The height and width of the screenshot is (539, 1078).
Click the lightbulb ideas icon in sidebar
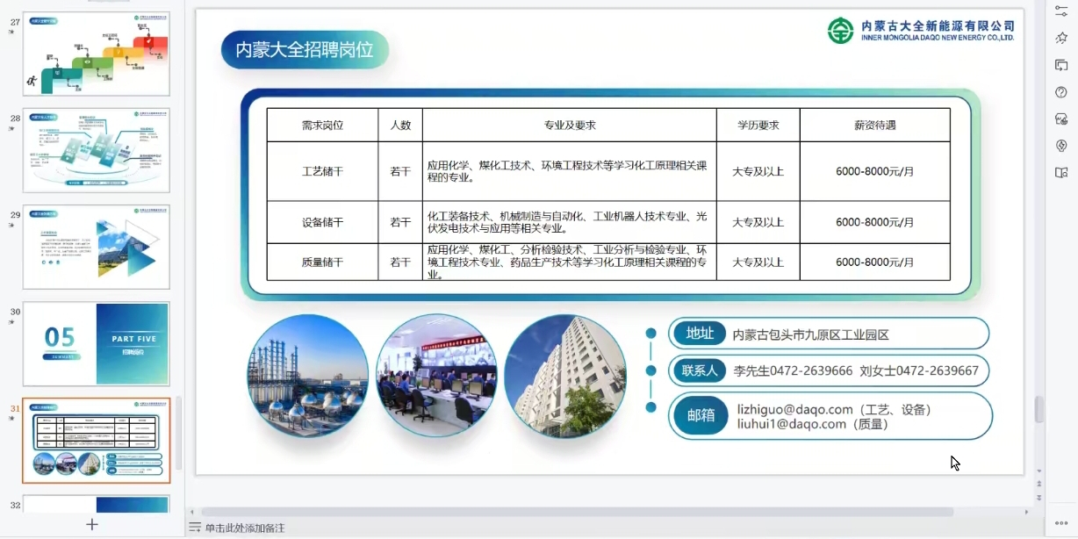pyautogui.click(x=1061, y=146)
